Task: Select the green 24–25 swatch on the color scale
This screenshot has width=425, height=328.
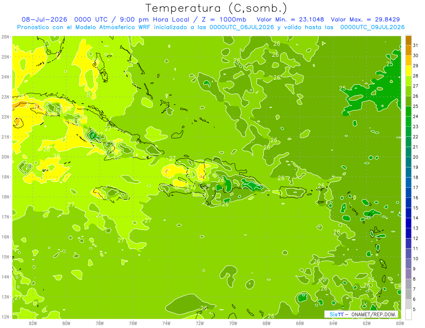Action: (x=408, y=111)
